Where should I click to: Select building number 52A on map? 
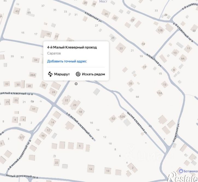point(122,117)
